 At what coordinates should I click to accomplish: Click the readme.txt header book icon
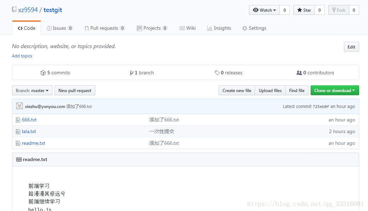click(x=19, y=160)
